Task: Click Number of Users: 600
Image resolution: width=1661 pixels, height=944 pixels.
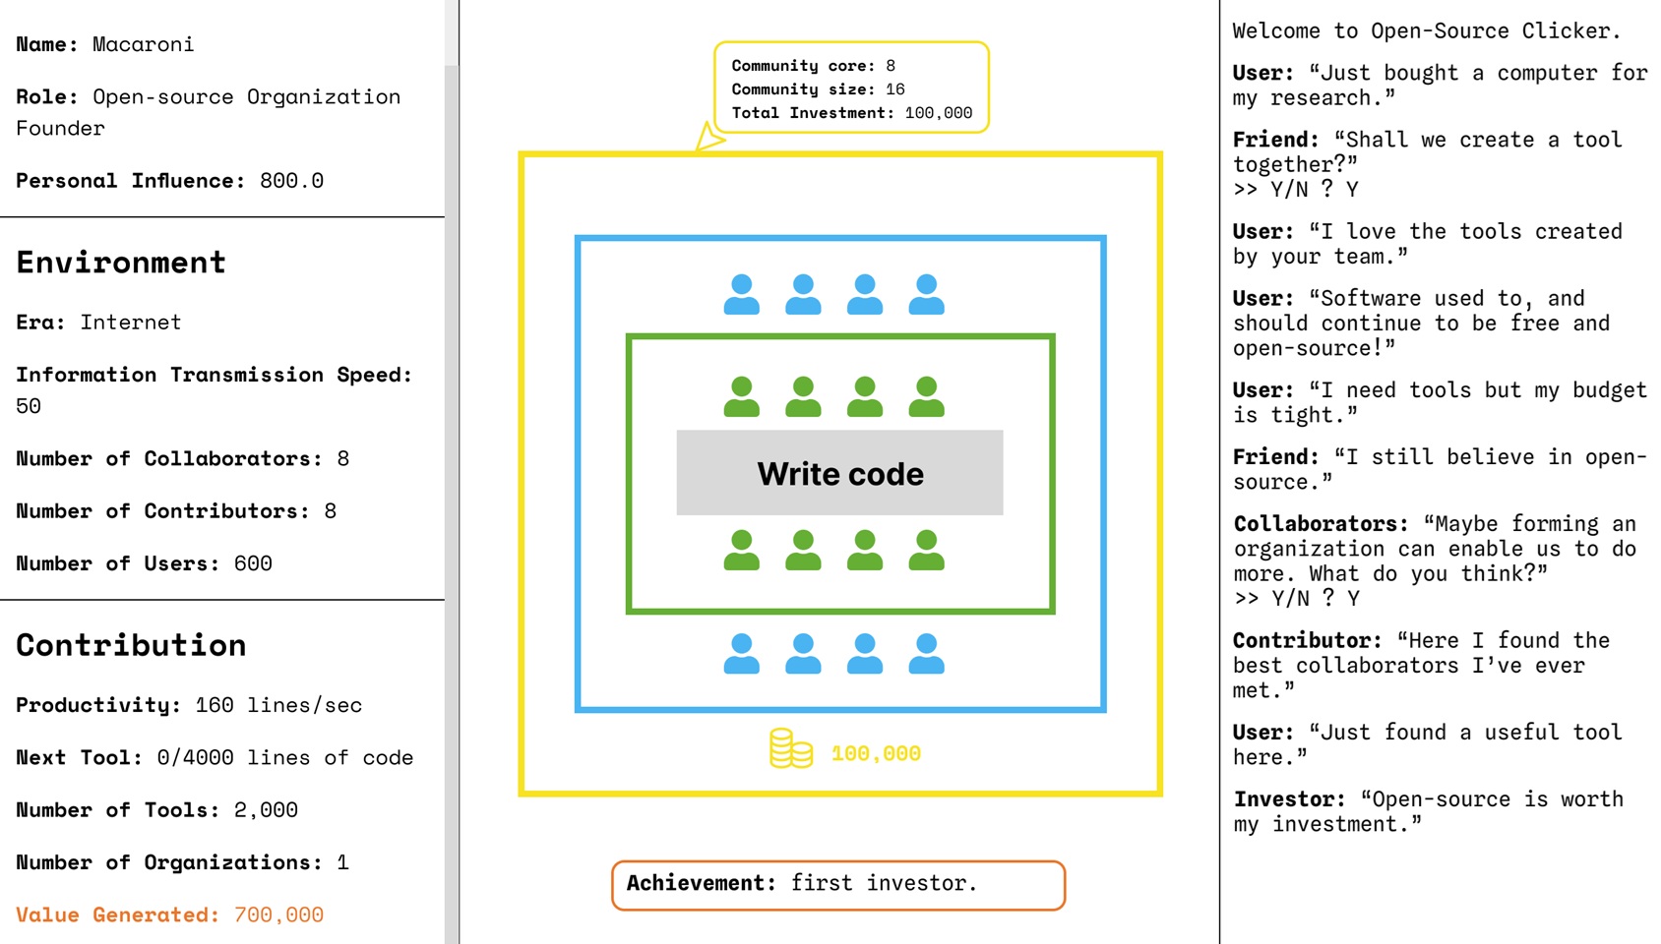Action: click(144, 563)
